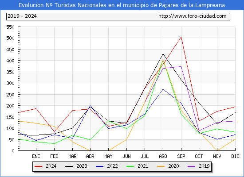Select the 2022 legend label
Viewport: 244px width, 177px height.
(112, 166)
